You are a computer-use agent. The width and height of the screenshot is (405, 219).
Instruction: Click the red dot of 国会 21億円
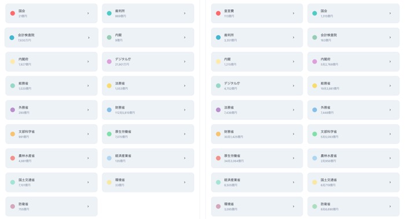12,13
